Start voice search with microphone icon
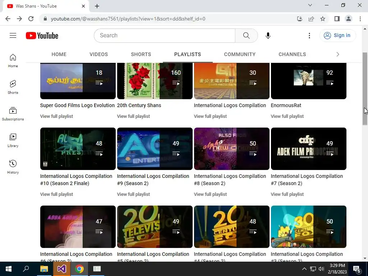Image resolution: width=368 pixels, height=276 pixels. (268, 36)
